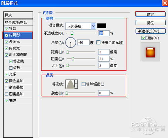This screenshot has height=138, width=168.
Task: Open the 图案叠加 settings page
Action: (16, 94)
